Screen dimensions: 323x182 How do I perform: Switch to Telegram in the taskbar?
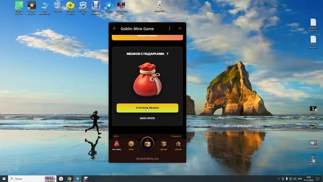pyautogui.click(x=78, y=178)
